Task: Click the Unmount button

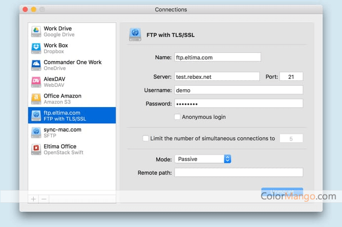Action: [x=282, y=192]
